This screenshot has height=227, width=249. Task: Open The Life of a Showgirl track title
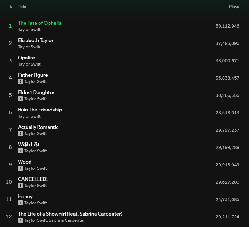click(x=70, y=214)
